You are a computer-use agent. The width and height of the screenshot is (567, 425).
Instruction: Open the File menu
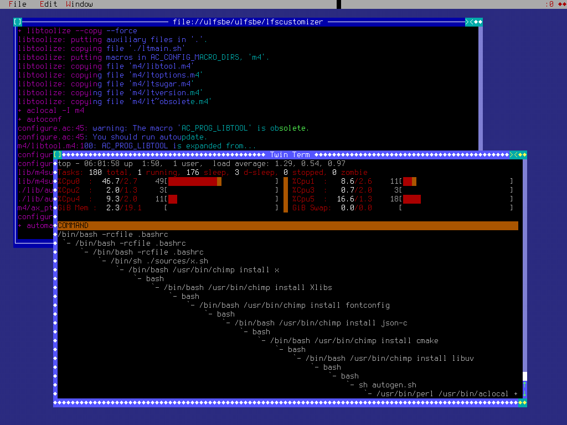(x=17, y=4)
